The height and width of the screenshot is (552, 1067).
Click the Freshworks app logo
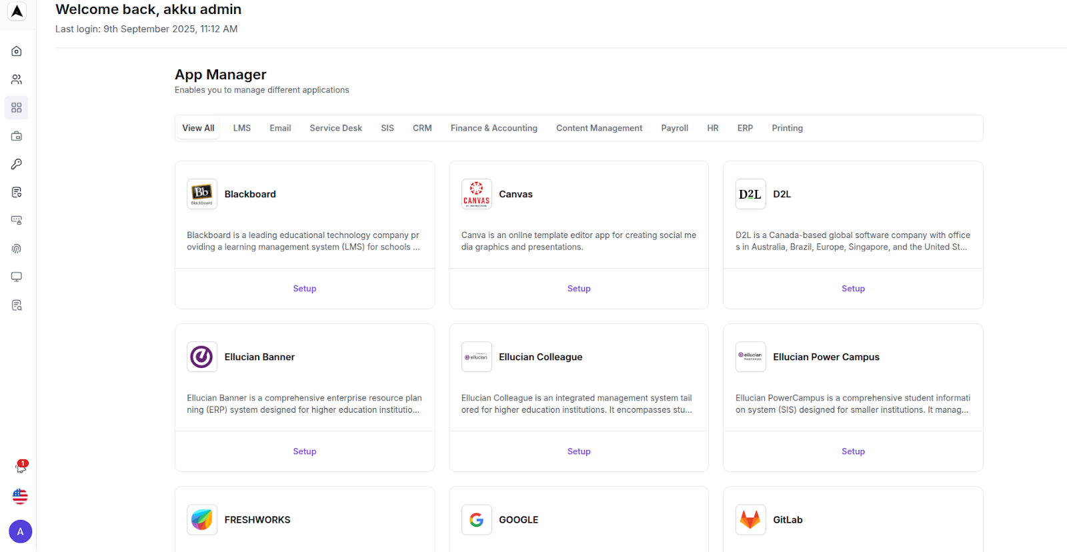point(202,519)
